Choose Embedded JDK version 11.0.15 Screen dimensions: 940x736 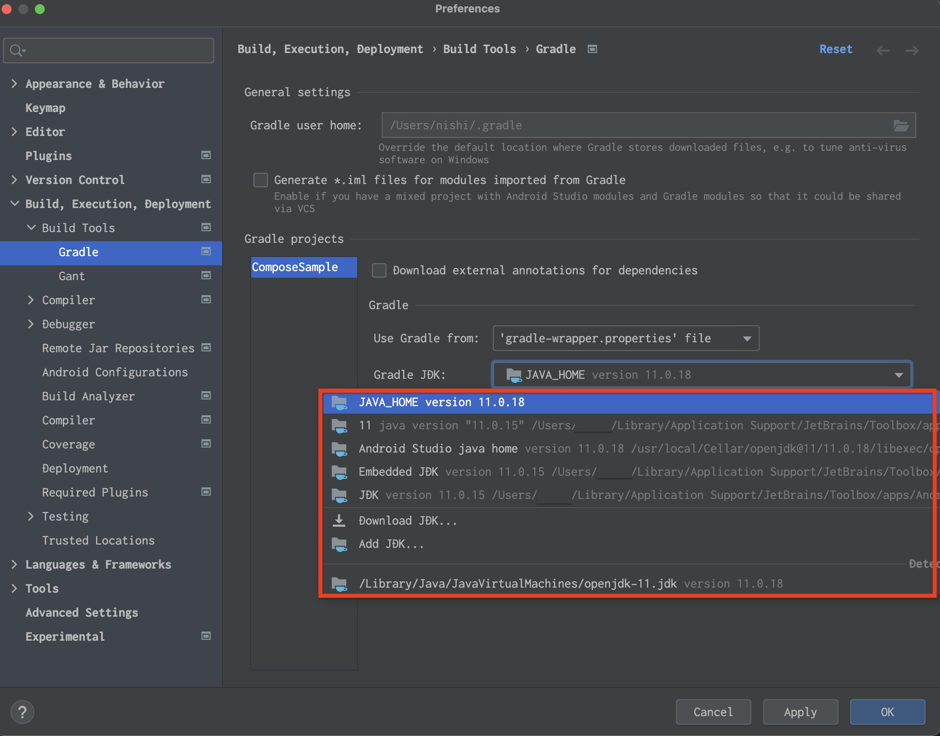(x=628, y=472)
